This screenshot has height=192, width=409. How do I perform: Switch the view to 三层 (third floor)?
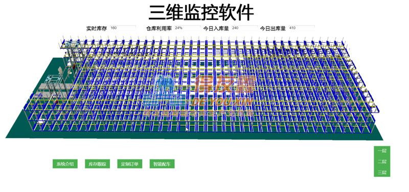[382, 172]
